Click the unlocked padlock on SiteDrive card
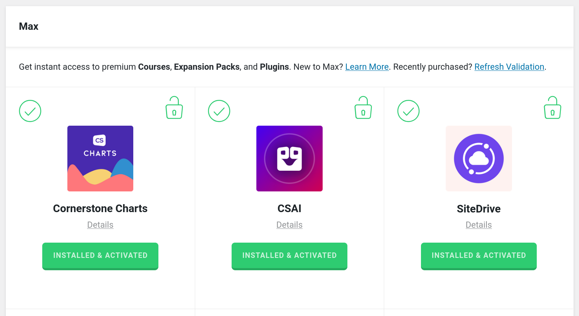 point(552,108)
